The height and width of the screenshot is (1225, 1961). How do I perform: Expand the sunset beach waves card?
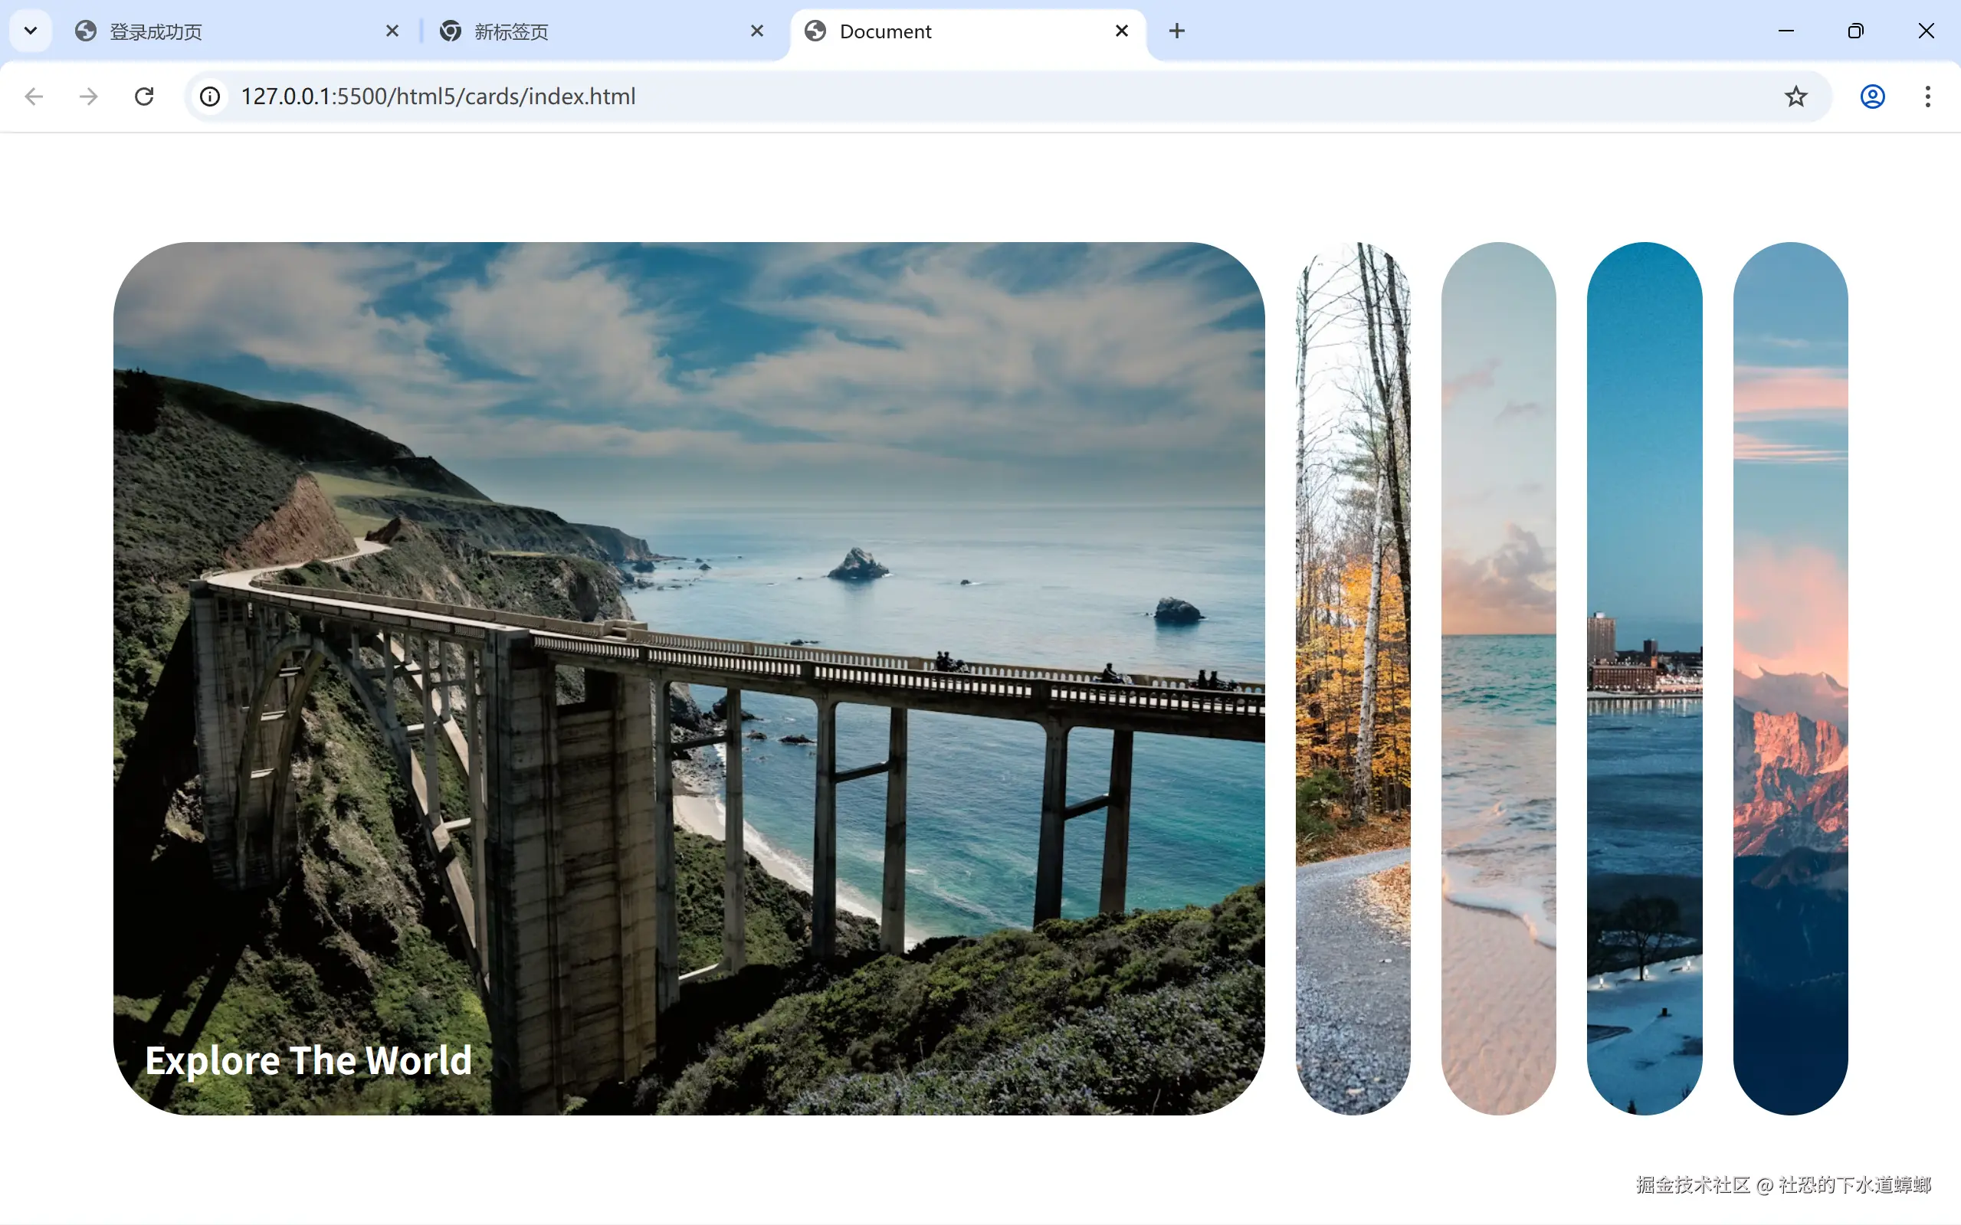click(x=1498, y=678)
